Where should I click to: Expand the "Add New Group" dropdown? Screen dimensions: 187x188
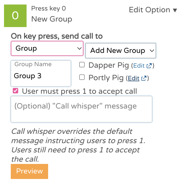click(121, 51)
